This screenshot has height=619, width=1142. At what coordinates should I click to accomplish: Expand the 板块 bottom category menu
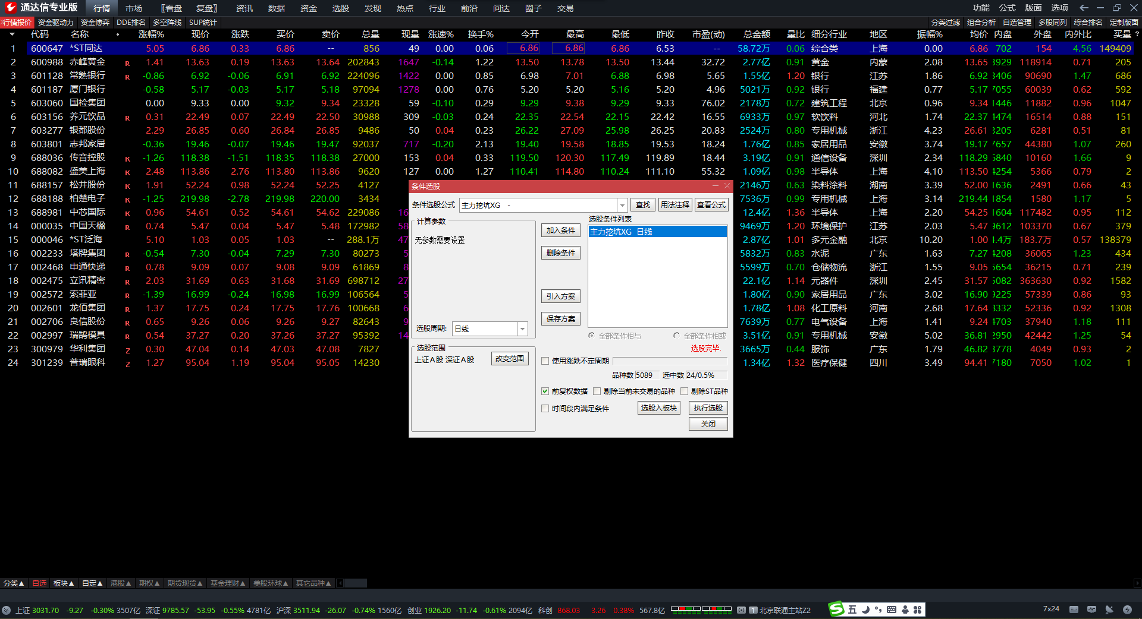[64, 583]
